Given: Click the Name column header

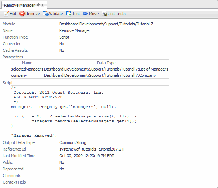Looking at the screenshot, I should (x=27, y=63).
